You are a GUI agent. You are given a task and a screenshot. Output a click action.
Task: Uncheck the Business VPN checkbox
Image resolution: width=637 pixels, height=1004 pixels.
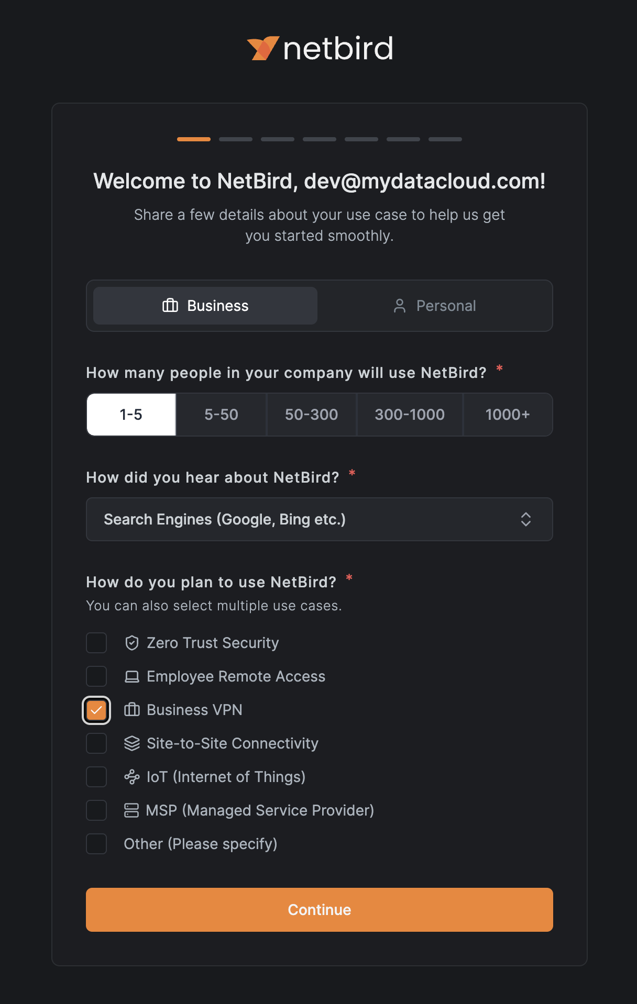(x=96, y=710)
